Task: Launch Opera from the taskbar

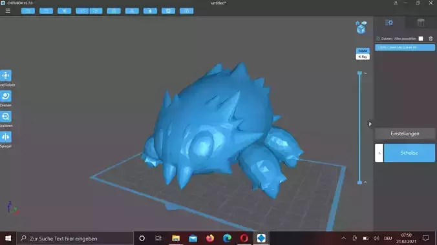Action: [x=244, y=239]
